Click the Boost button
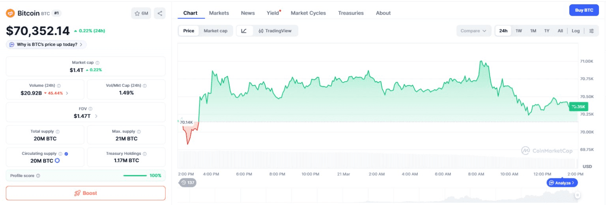606x205 pixels. [x=86, y=193]
